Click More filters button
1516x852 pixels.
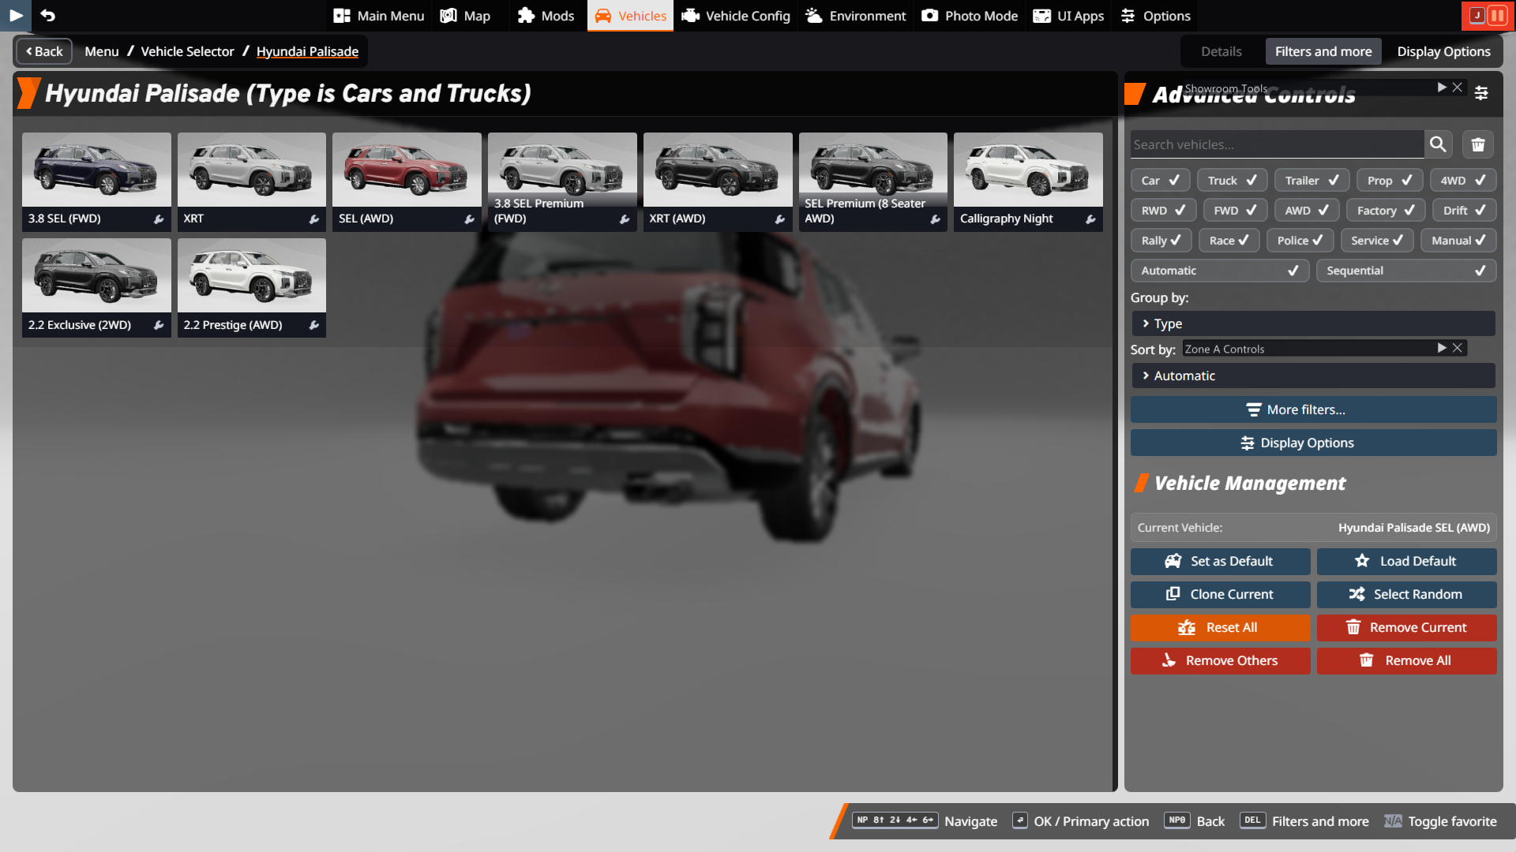pos(1313,409)
